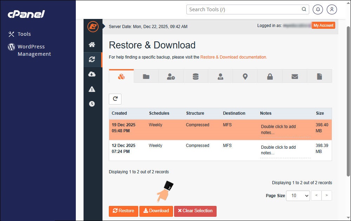
Task: Open the warning triangle alerts icon
Action: [92, 89]
